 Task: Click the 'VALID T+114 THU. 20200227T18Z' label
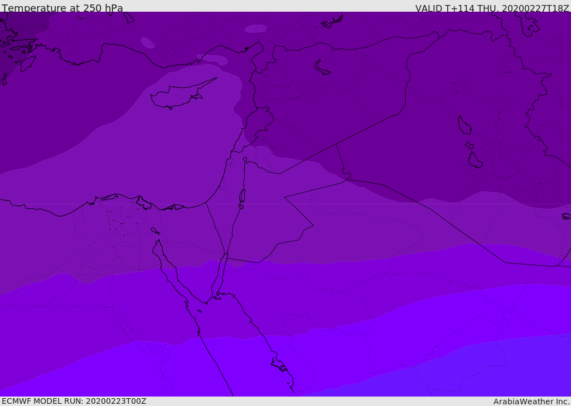click(492, 8)
